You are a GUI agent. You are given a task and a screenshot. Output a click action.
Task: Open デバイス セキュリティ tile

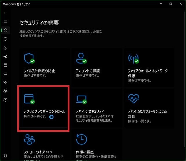[x=97, y=108]
